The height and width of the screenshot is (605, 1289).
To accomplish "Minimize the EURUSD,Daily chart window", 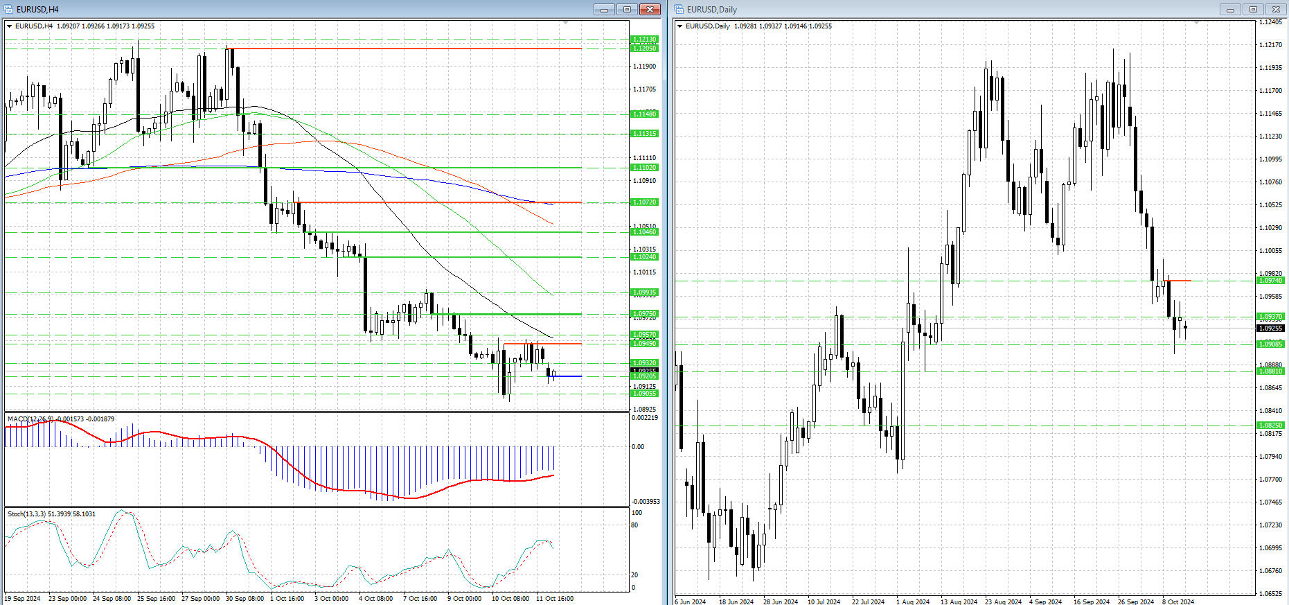I will click(x=1230, y=9).
